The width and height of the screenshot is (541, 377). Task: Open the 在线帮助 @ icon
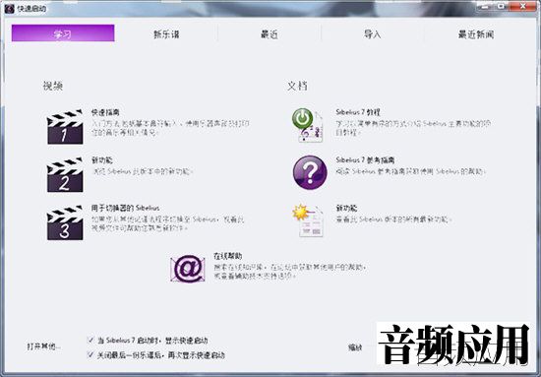(x=188, y=269)
